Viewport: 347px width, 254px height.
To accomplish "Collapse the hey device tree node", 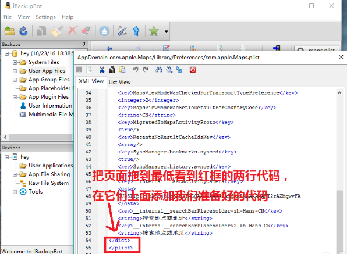I will [6, 157].
